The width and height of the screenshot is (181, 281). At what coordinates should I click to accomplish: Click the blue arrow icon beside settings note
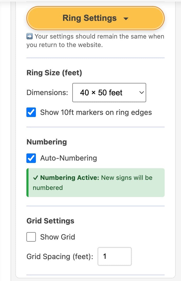pos(30,36)
